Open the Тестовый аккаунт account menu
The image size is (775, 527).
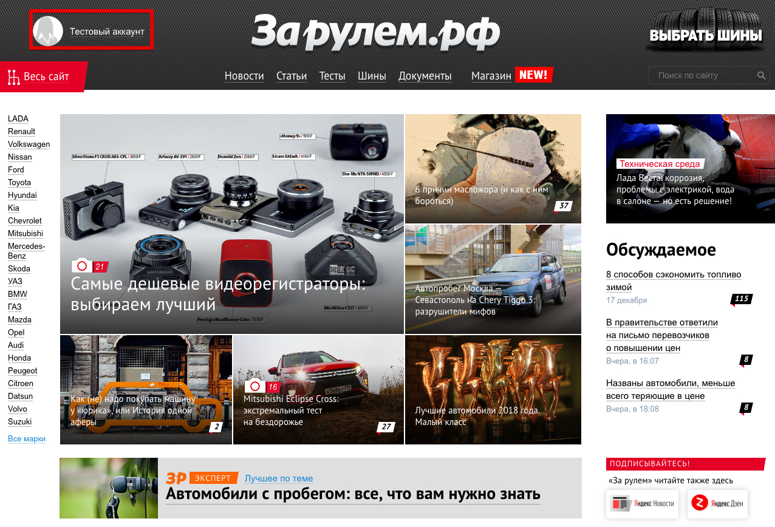pos(107,32)
